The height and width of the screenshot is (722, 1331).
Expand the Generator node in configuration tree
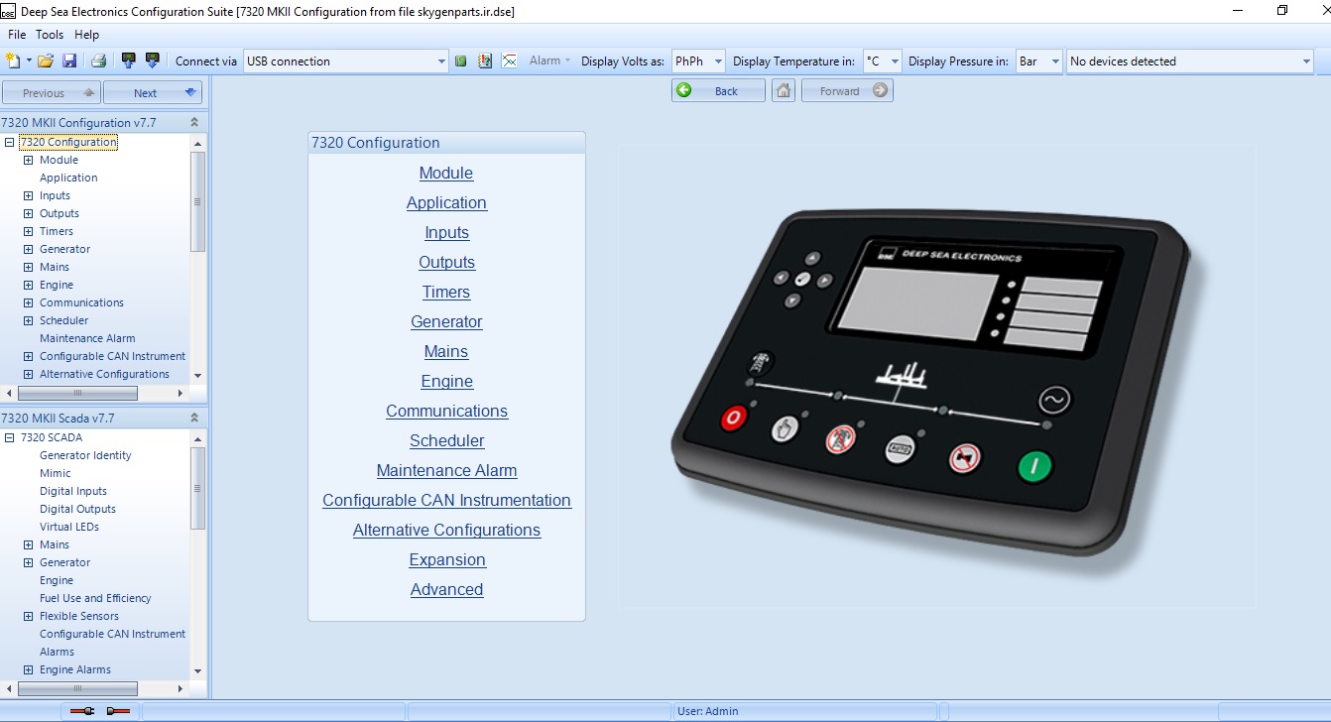pos(29,249)
